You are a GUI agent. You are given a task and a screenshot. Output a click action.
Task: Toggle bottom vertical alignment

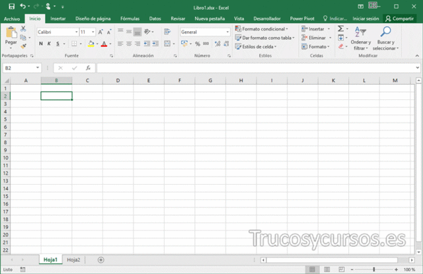[137, 32]
